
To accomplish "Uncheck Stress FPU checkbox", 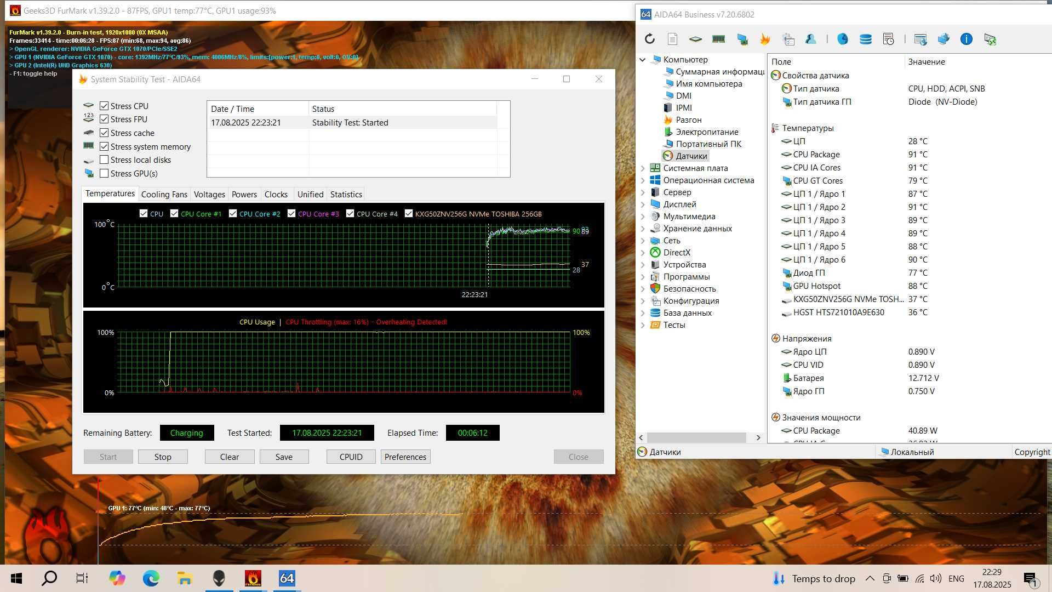I will (x=104, y=119).
